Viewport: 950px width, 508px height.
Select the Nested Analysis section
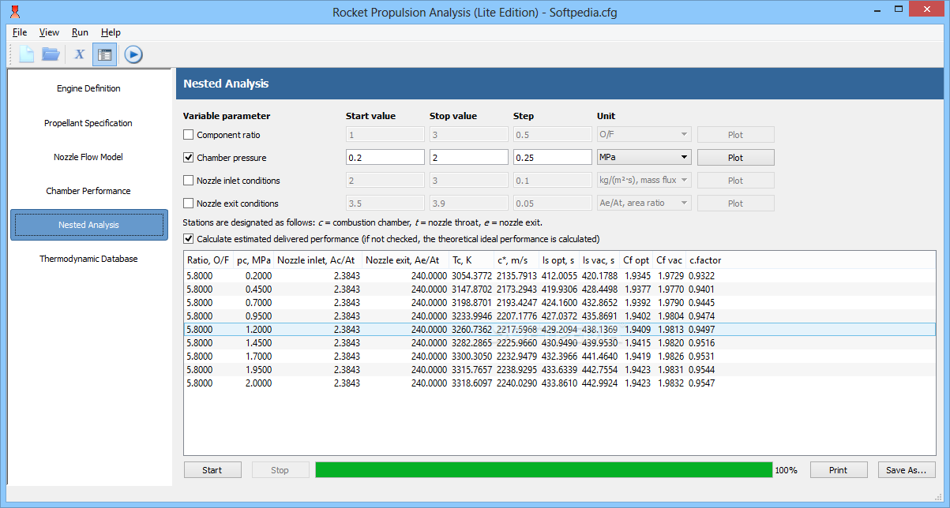click(x=88, y=225)
